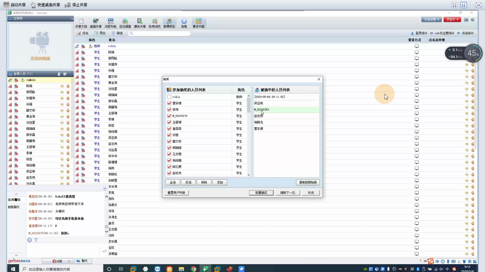Open the 媒体共享 media sharing tool
Image resolution: width=485 pixels, height=272 pixels.
pos(140,23)
